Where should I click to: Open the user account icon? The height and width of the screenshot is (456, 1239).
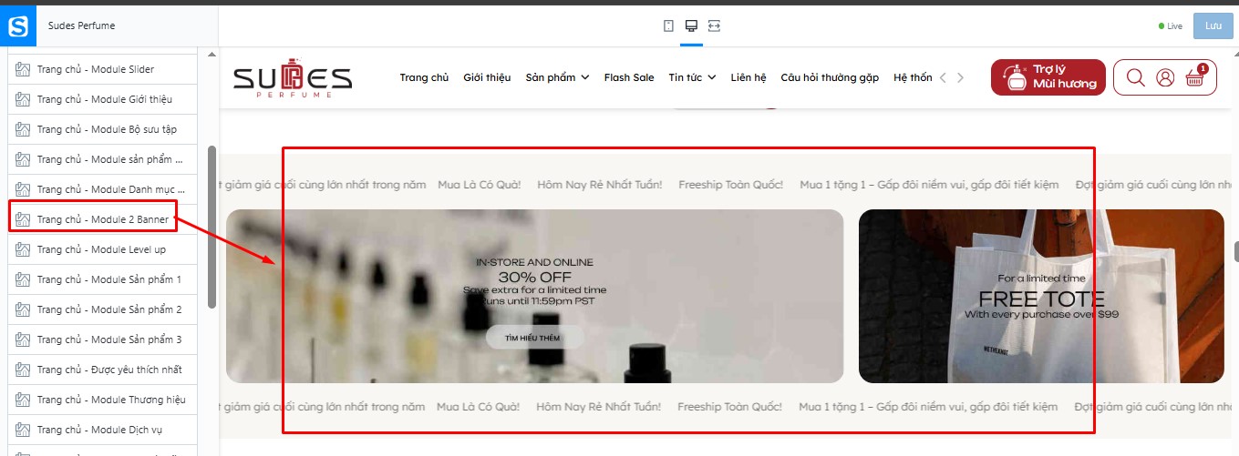coord(1165,77)
